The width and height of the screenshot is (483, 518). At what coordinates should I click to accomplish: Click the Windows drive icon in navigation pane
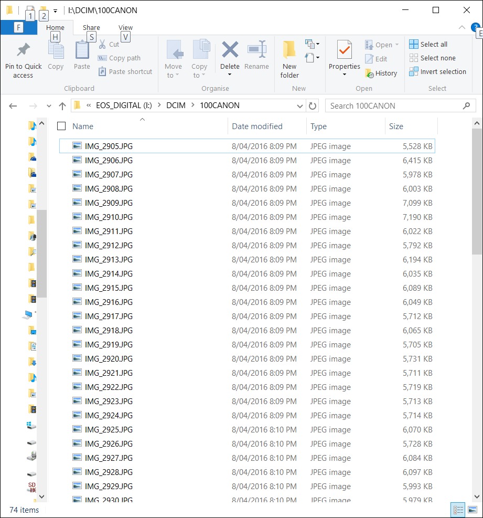(31, 425)
